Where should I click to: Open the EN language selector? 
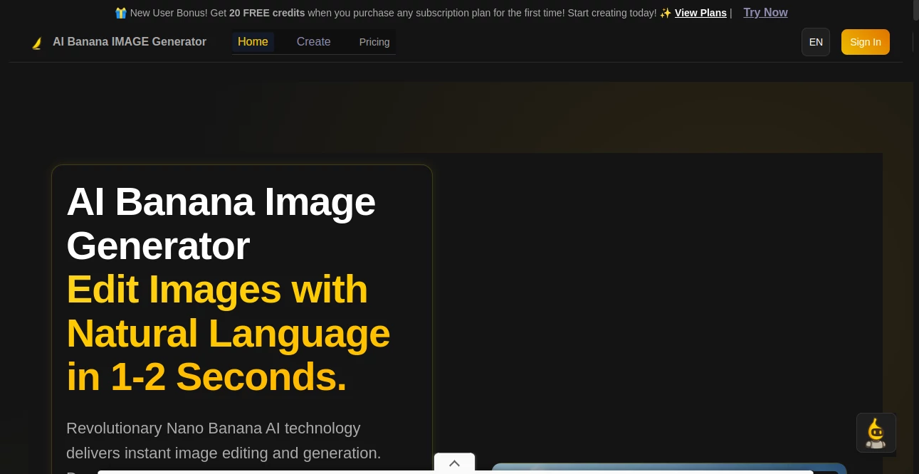(x=816, y=42)
